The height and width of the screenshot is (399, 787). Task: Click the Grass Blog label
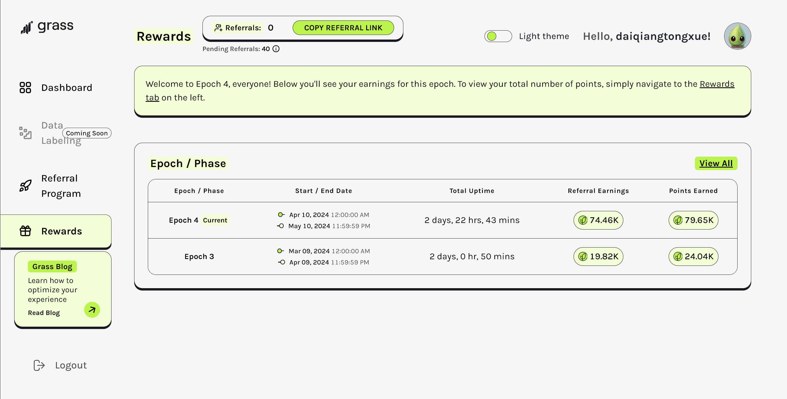coord(52,267)
